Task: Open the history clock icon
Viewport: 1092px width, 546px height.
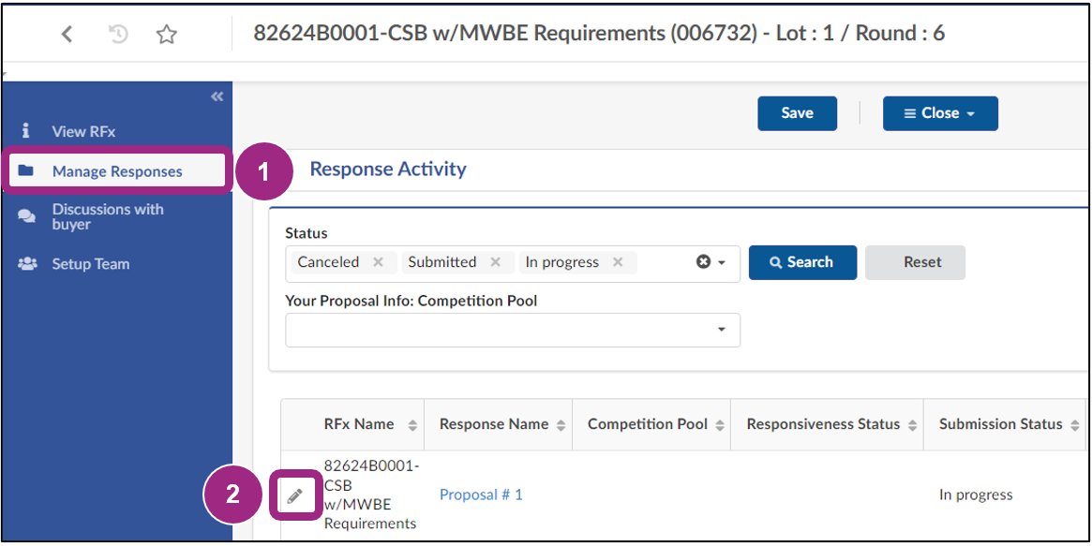Action: pos(119,34)
